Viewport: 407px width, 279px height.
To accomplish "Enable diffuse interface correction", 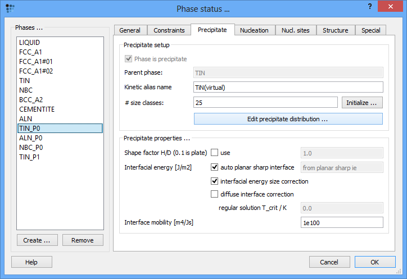I will point(214,194).
